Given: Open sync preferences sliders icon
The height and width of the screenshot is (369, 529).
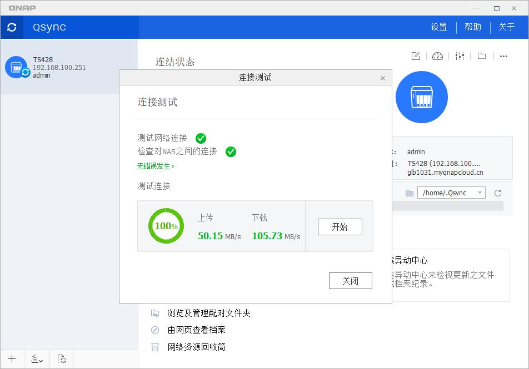Looking at the screenshot, I should point(460,56).
